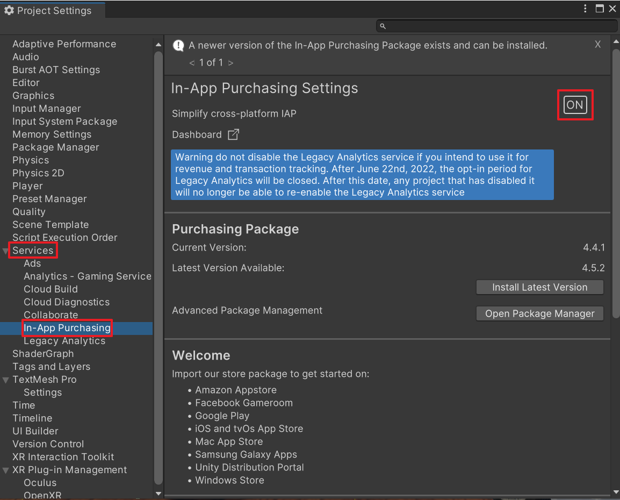Select TextMesh Pro category label
620x500 pixels.
(x=45, y=380)
